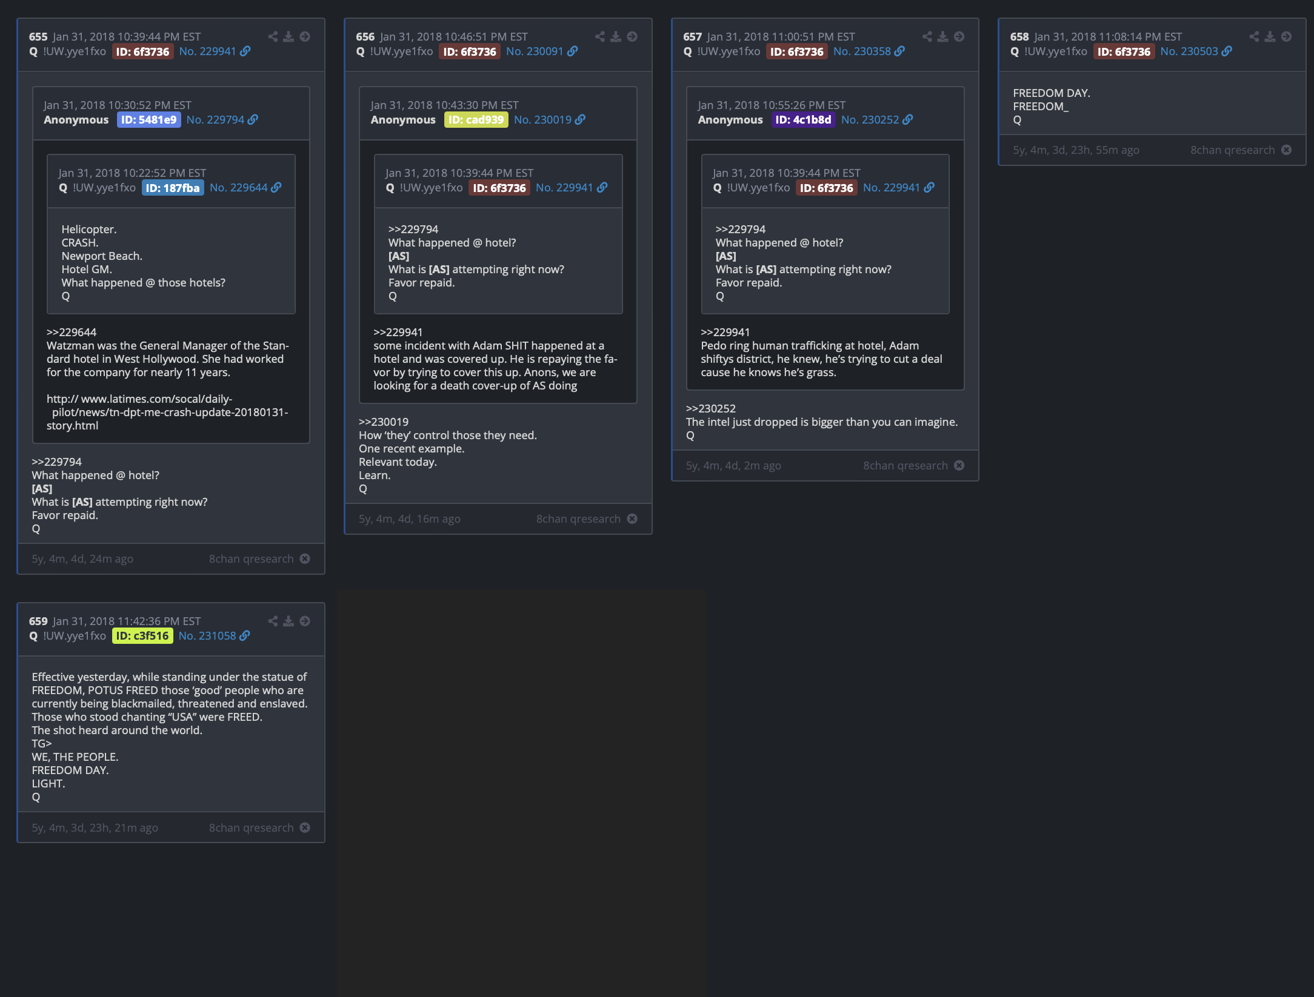Screen dimensions: 1314x997
Task: Click timestamp '5y, 4m, 4d, 16m ago'
Action: [x=410, y=518]
